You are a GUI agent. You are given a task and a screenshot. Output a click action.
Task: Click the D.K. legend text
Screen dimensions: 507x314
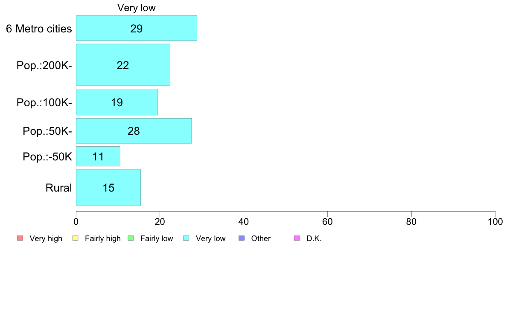[x=314, y=238]
